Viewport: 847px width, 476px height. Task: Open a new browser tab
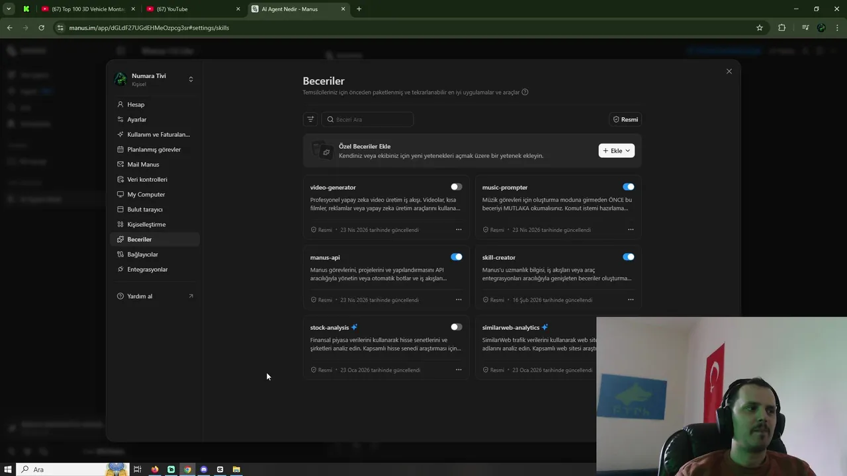coord(359,9)
